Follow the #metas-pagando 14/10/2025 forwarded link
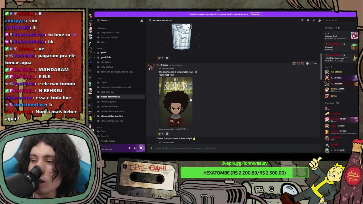Screen dimensions: 363x204 [x=173, y=129]
